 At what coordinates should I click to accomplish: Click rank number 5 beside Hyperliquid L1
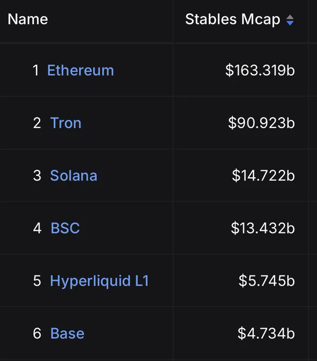coord(37,281)
